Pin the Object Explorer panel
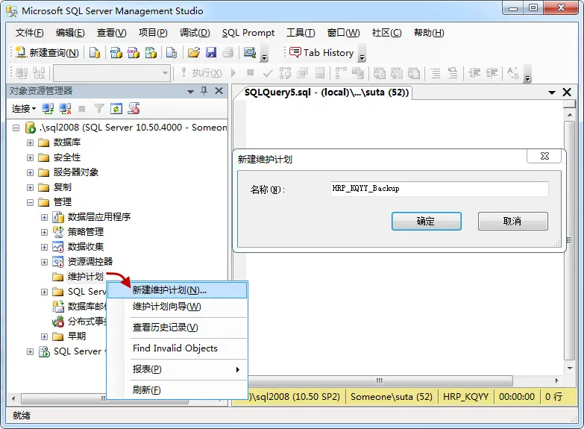Image resolution: width=584 pixels, height=429 pixels. pyautogui.click(x=204, y=91)
